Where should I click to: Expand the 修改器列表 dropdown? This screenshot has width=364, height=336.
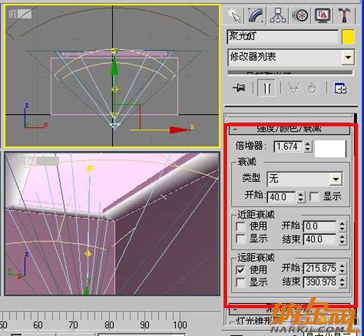348,57
